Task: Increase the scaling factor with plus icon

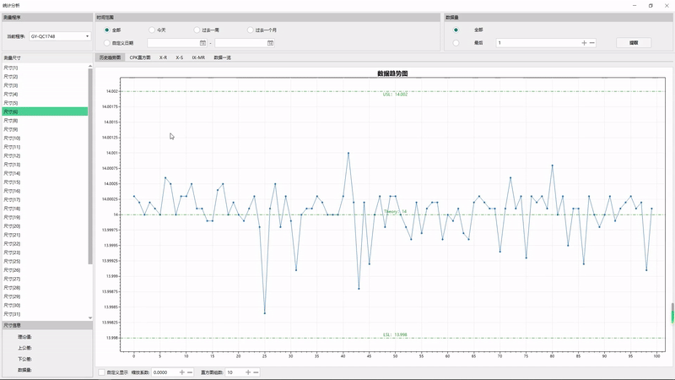Action: point(181,372)
